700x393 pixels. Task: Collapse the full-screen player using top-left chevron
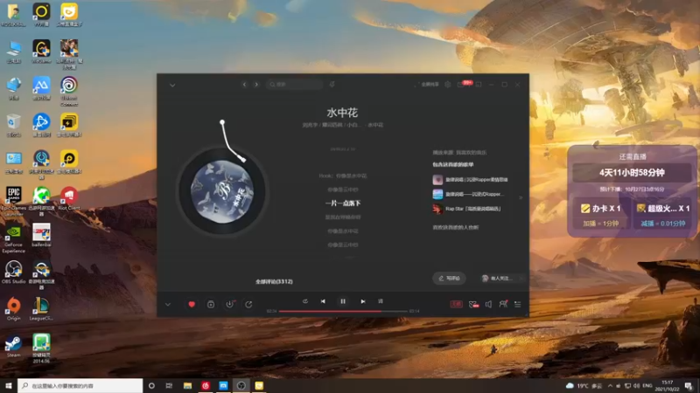click(x=172, y=85)
